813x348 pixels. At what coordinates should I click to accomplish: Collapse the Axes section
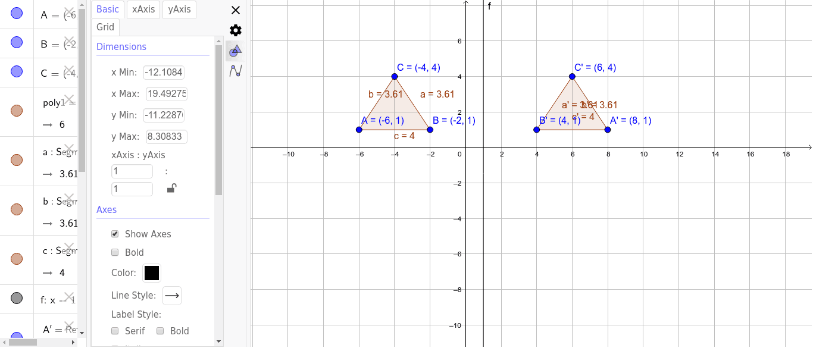click(x=107, y=209)
